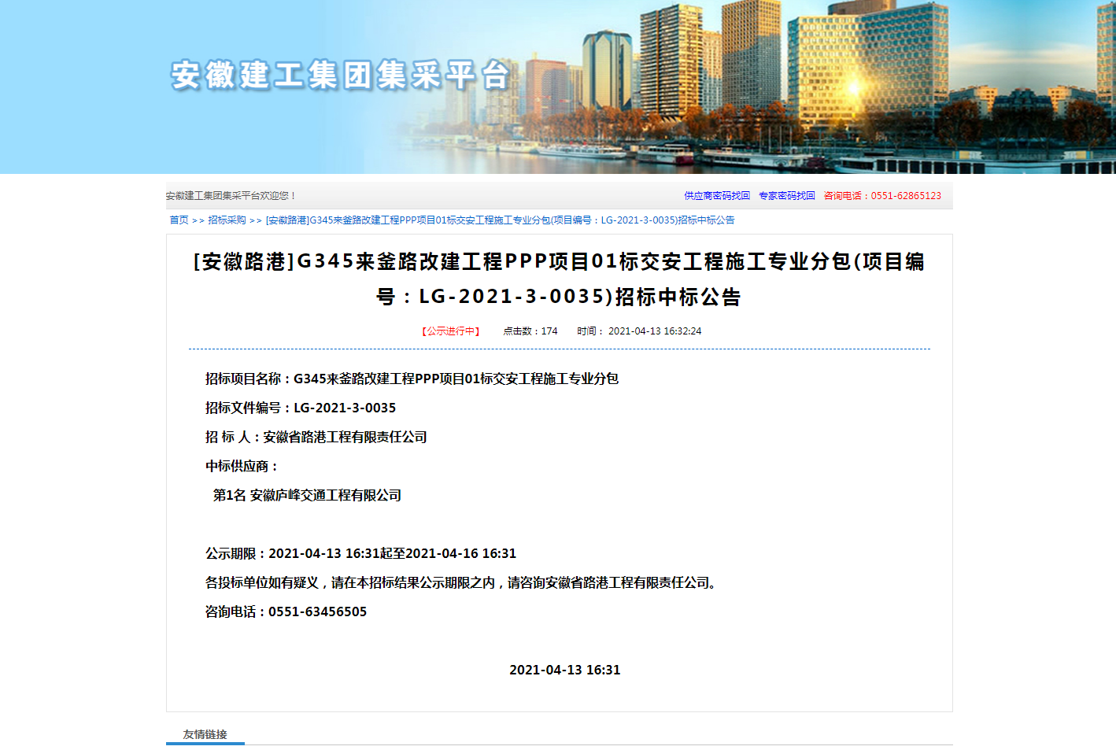Click the 招标人 安徽省路港工程有限责任公司 line
Screen dimensions: 1116x750
(316, 437)
